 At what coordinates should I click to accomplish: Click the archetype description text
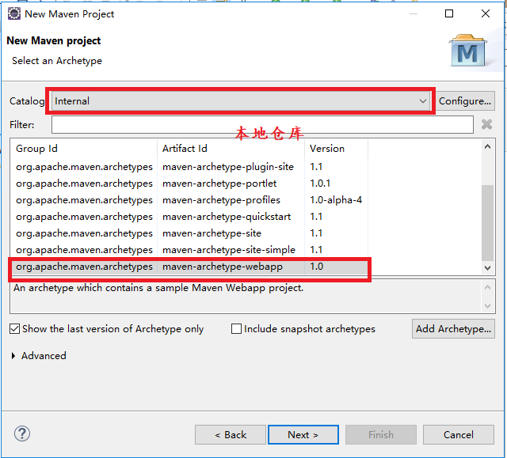158,288
